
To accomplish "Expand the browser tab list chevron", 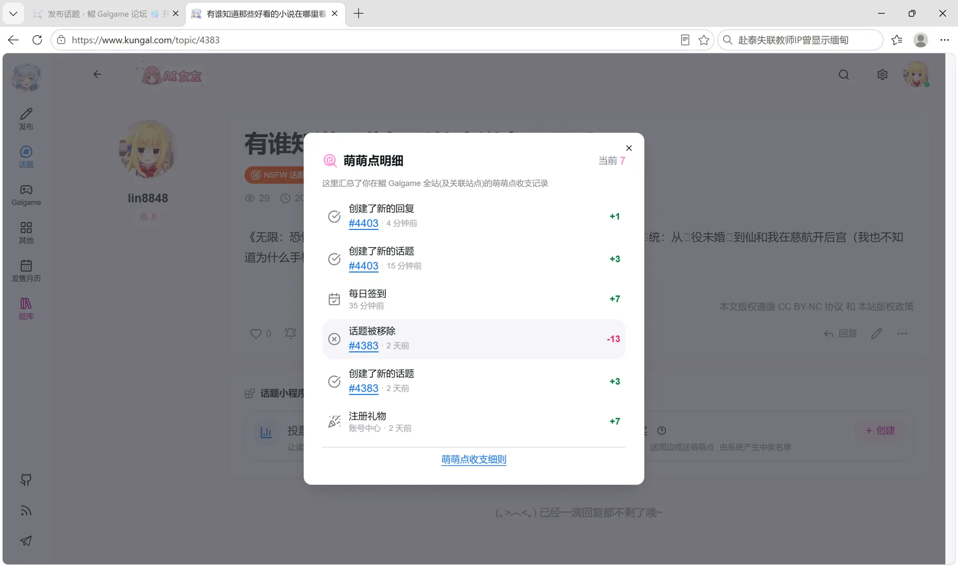I will click(x=13, y=14).
